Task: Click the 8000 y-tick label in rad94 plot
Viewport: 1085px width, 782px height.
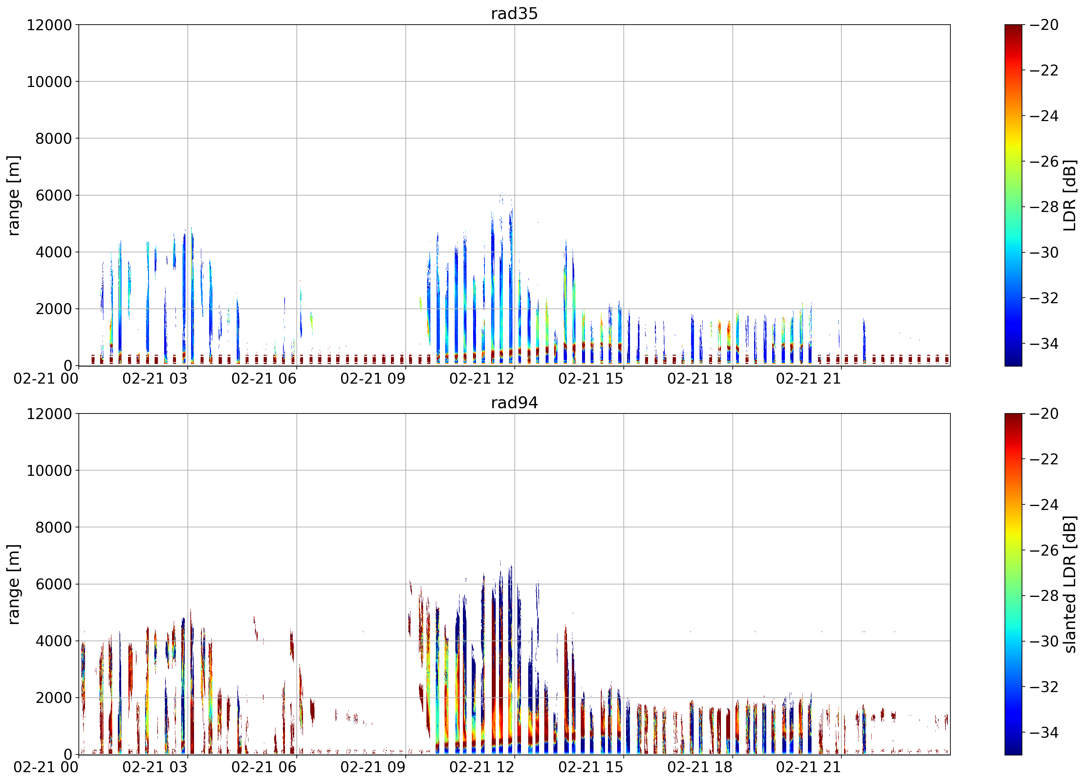Action: click(x=54, y=528)
